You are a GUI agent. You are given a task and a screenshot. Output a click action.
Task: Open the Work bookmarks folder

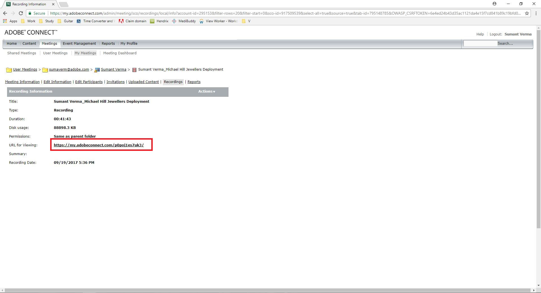tap(28, 21)
